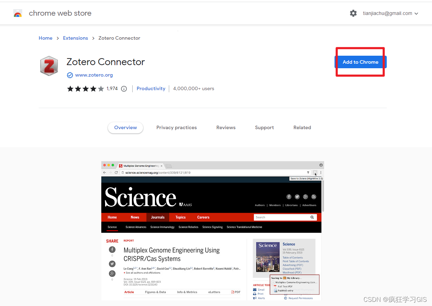
Task: Open the www.zotero.org link
Action: click(93, 75)
